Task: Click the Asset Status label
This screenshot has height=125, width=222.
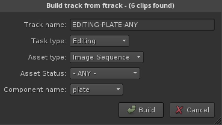Action: (43, 74)
